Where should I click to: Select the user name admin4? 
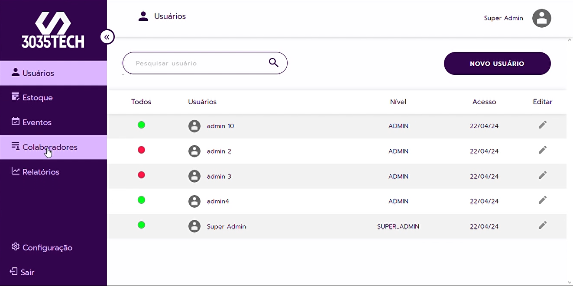click(218, 201)
